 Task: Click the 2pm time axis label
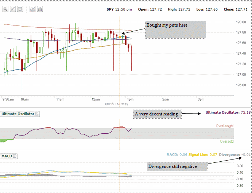(x=166, y=99)
